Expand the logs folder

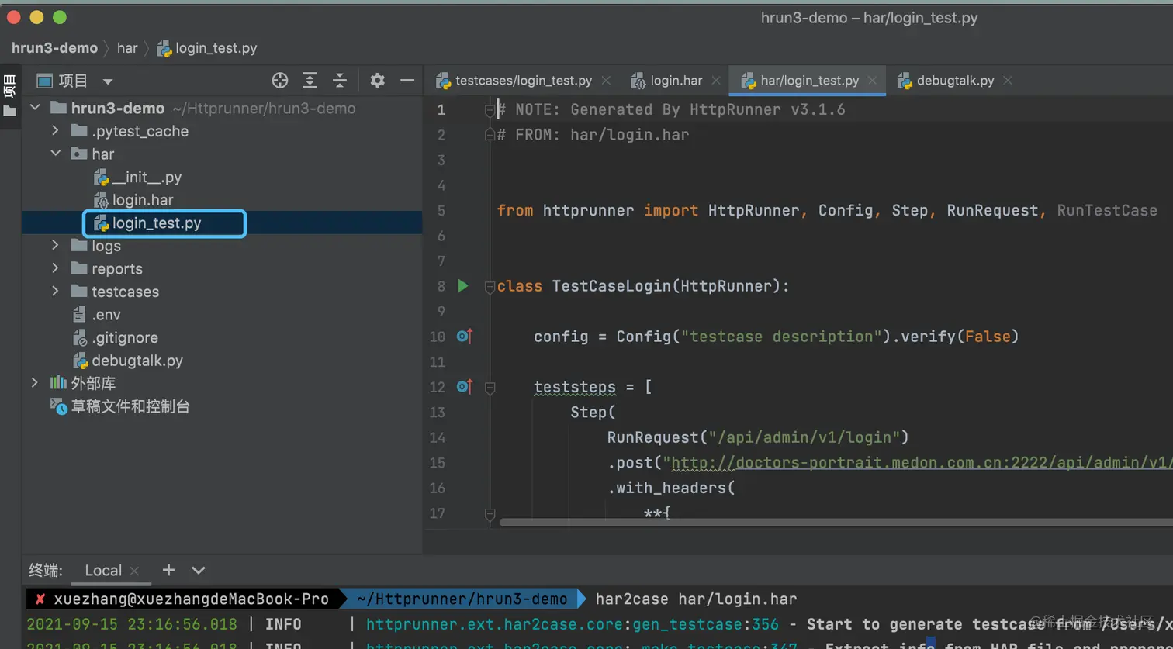point(55,245)
